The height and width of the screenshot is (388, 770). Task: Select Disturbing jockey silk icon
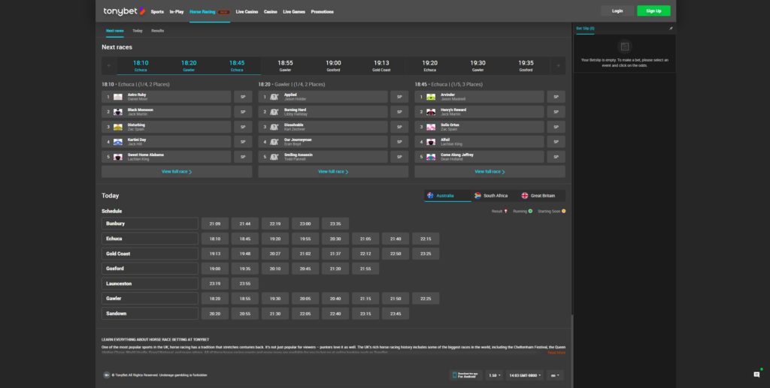click(x=118, y=127)
